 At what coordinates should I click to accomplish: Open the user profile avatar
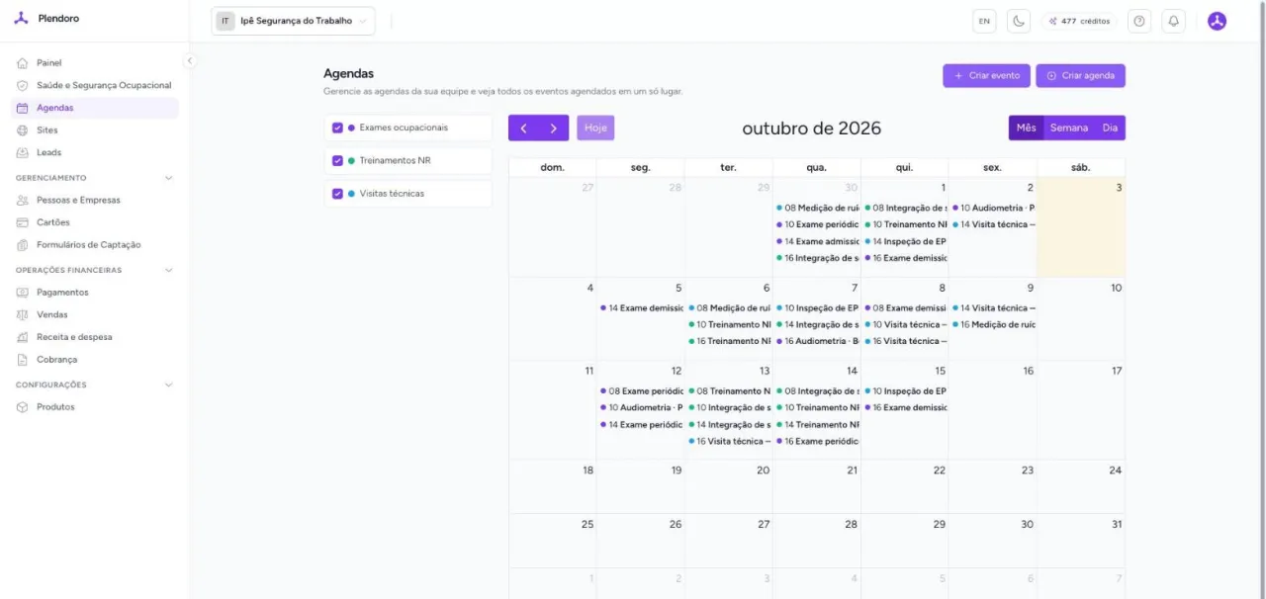click(x=1217, y=21)
